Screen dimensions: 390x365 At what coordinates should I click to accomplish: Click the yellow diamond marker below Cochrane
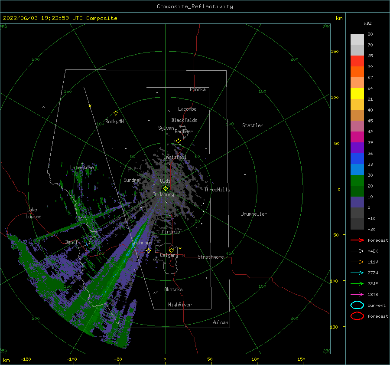click(148, 251)
